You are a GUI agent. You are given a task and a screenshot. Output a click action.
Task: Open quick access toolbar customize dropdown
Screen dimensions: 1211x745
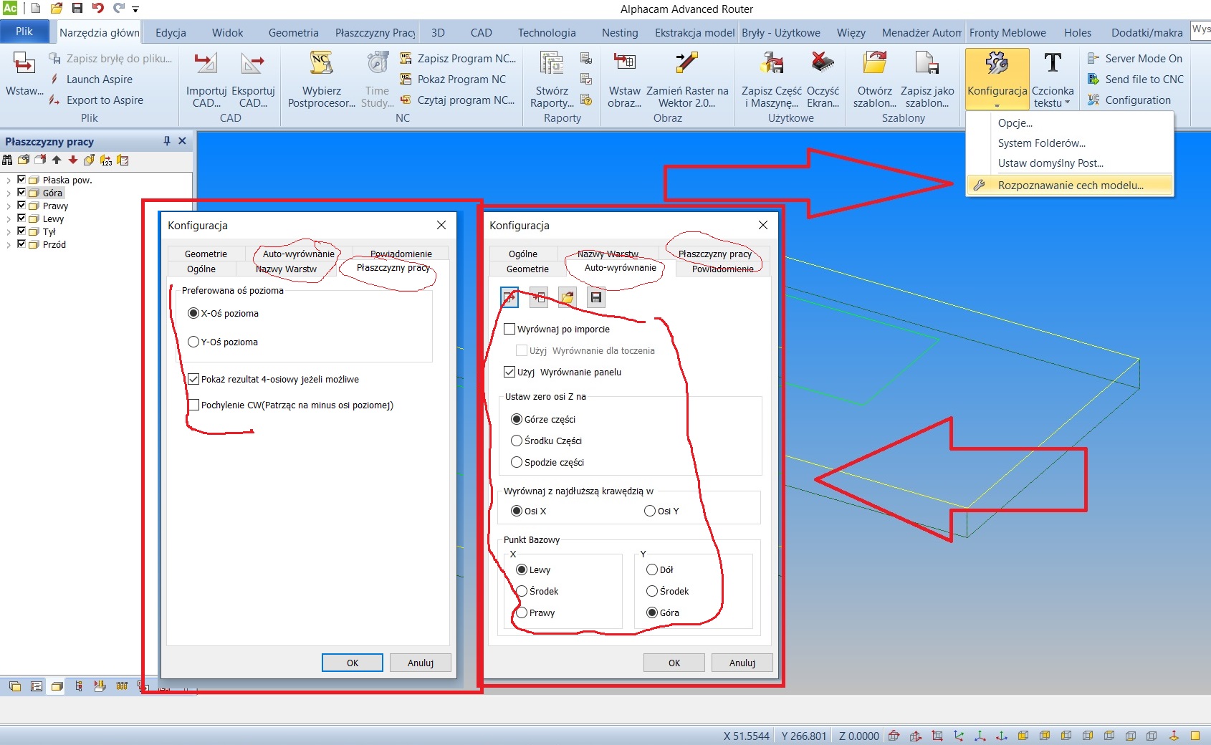(x=135, y=9)
